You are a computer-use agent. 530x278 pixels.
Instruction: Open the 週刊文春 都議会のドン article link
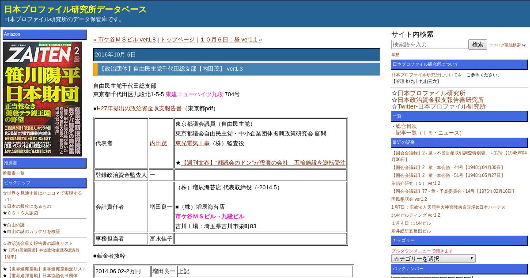click(x=263, y=163)
